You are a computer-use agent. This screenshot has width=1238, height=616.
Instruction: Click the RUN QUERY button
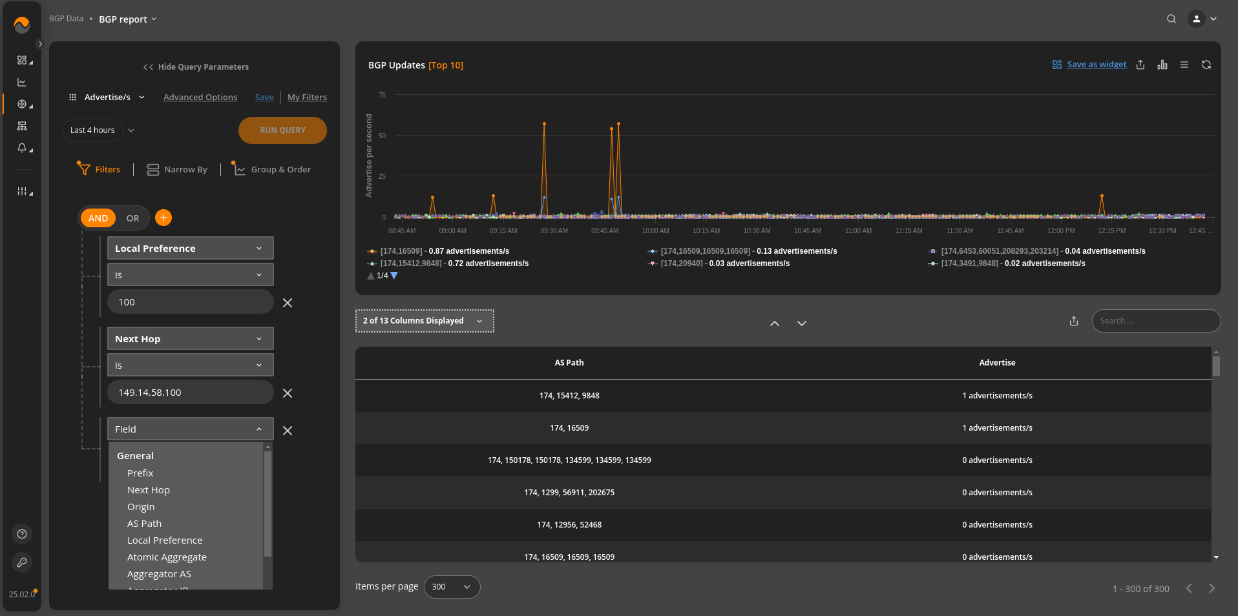pos(282,130)
